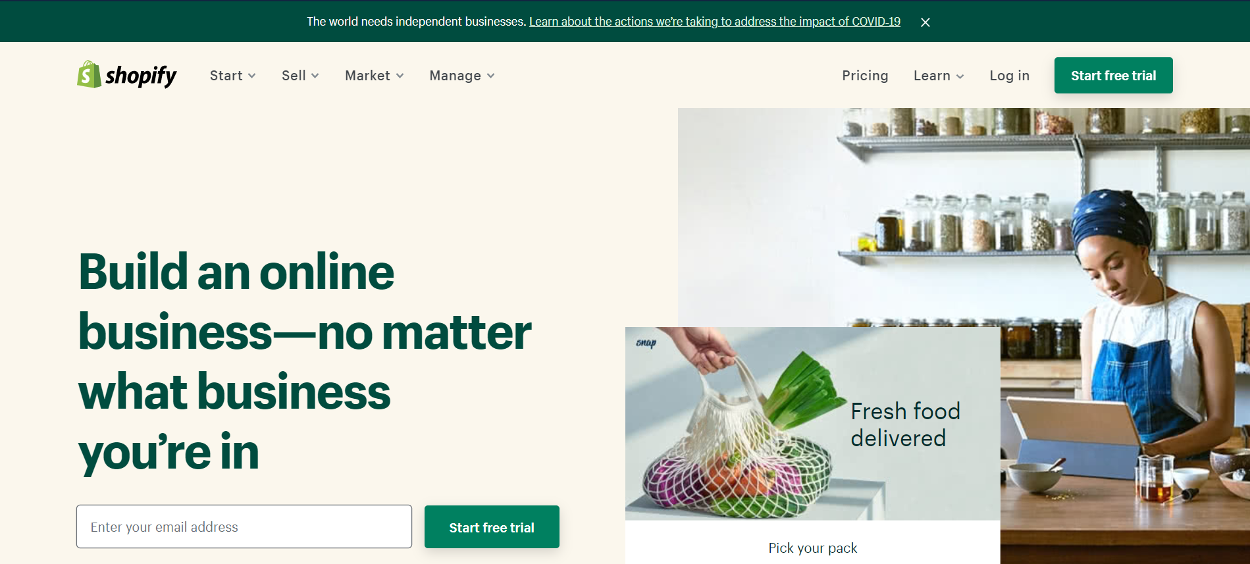Dismiss the COVID-19 banner with X icon
1250x564 pixels.
[925, 22]
